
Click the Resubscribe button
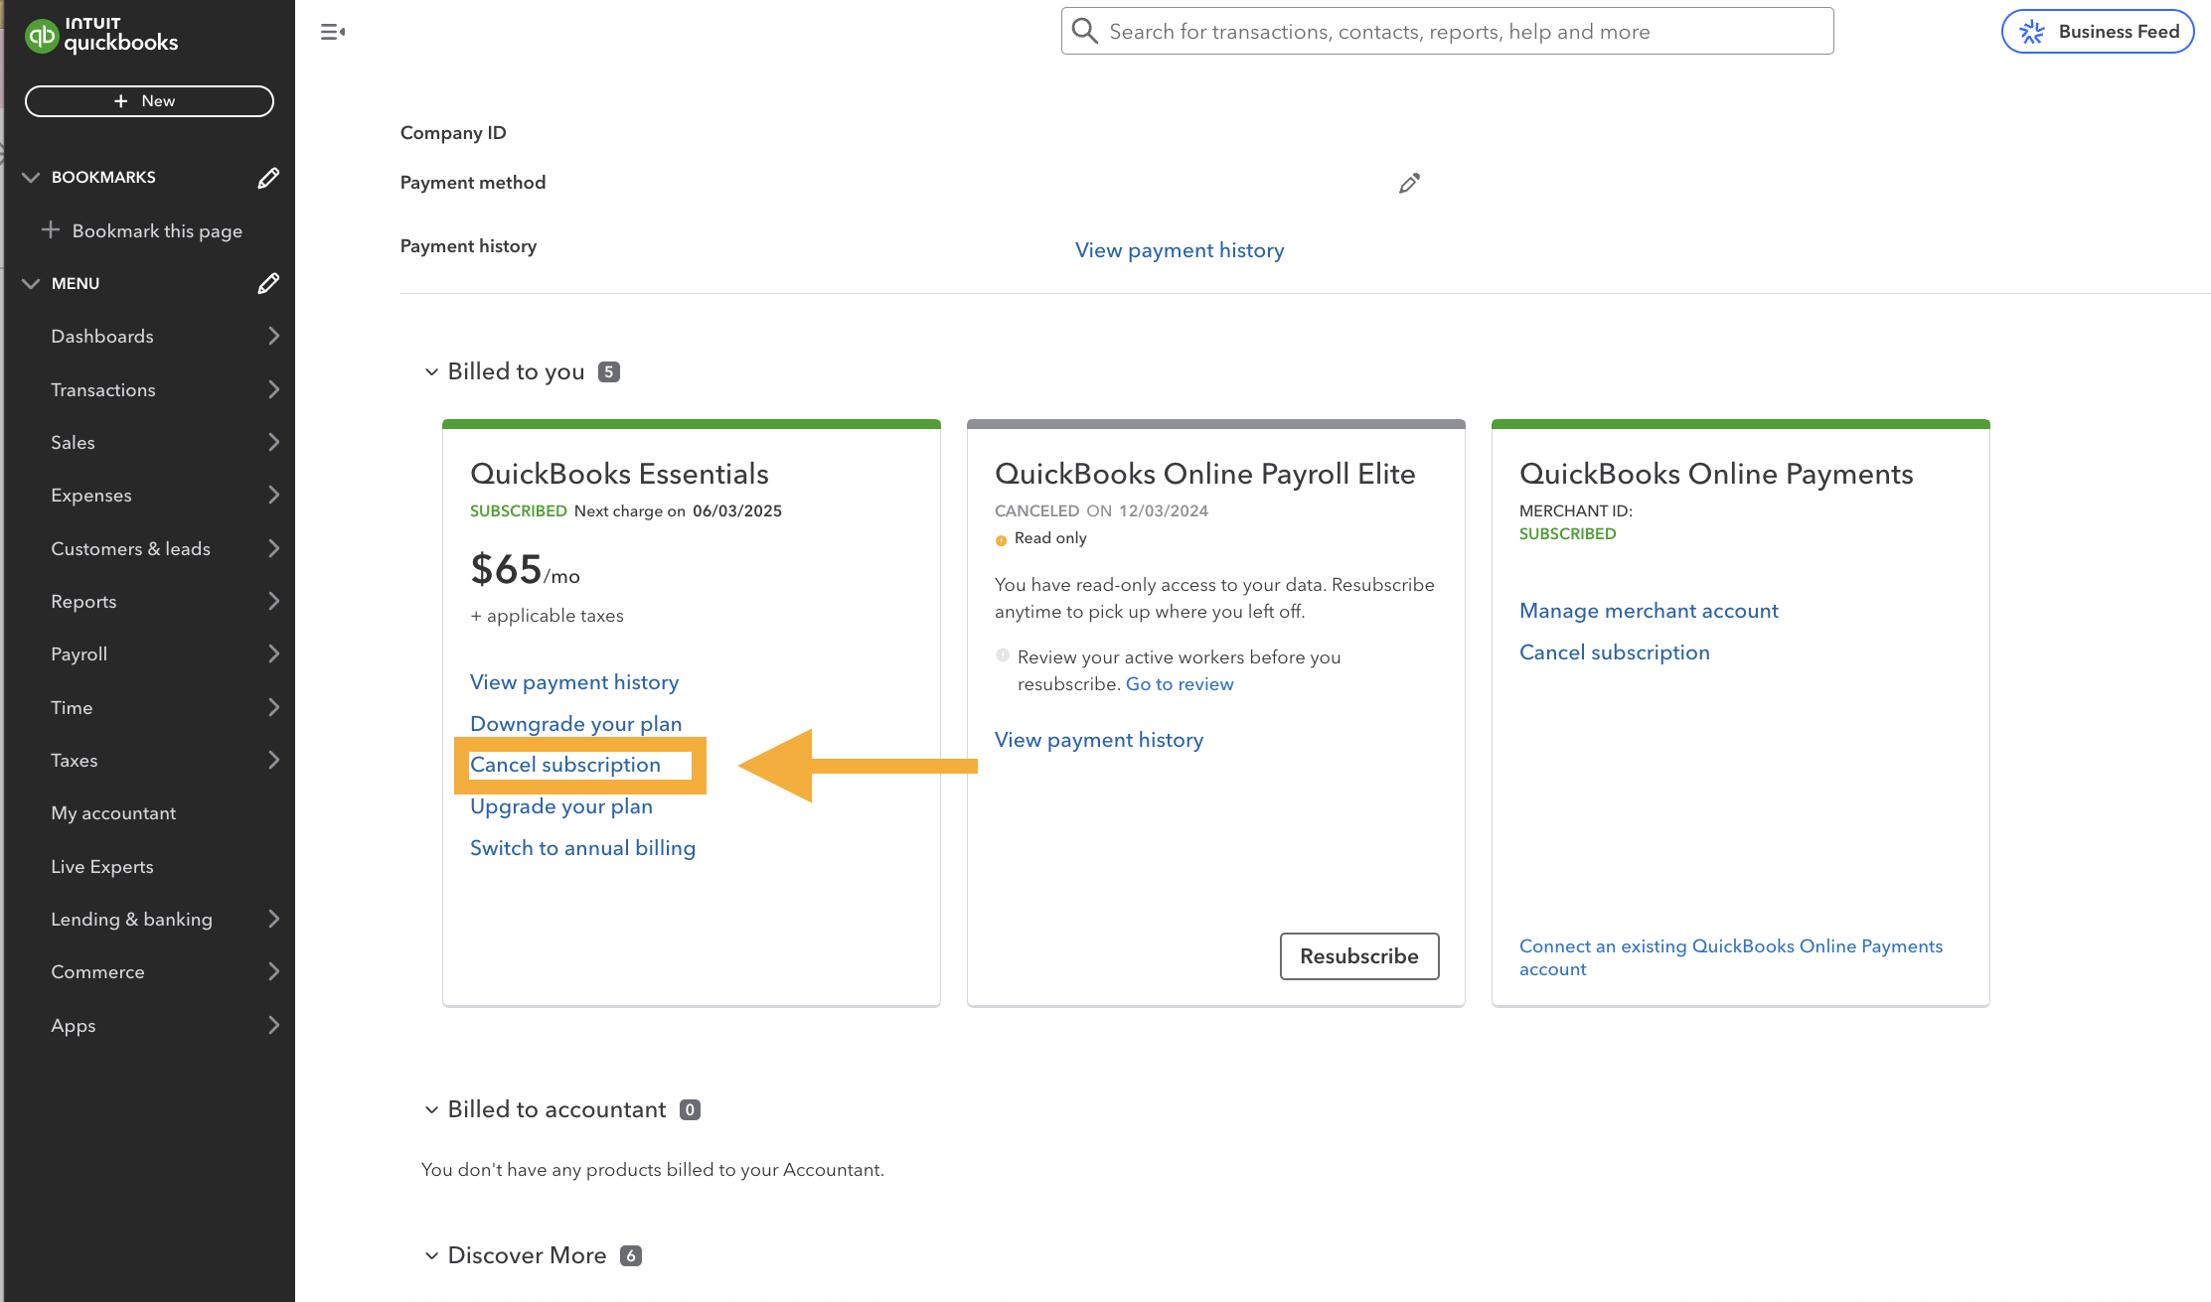[1359, 956]
